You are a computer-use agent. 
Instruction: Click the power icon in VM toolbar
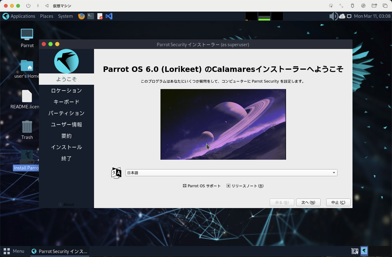click(28, 6)
